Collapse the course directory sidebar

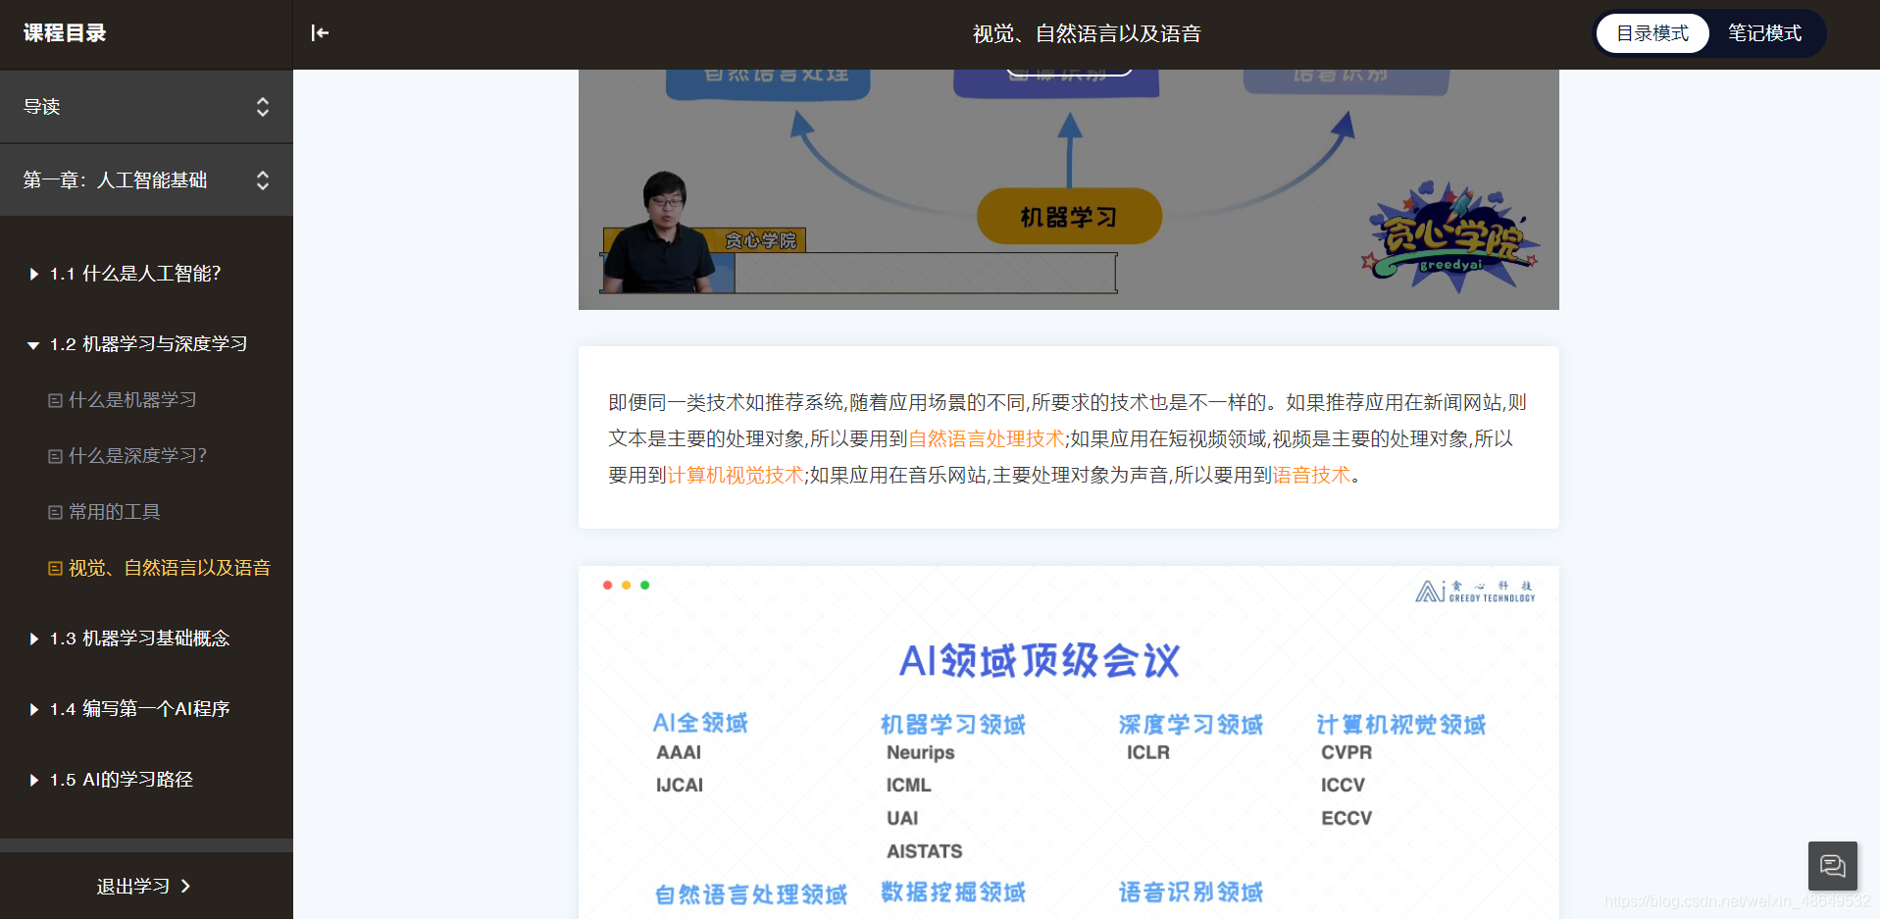click(320, 32)
